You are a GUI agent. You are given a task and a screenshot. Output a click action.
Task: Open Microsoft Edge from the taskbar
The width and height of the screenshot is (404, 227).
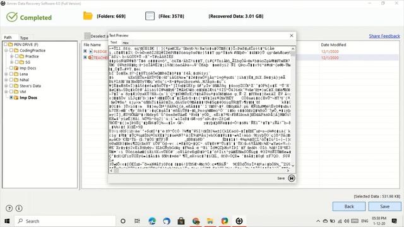coord(152,221)
